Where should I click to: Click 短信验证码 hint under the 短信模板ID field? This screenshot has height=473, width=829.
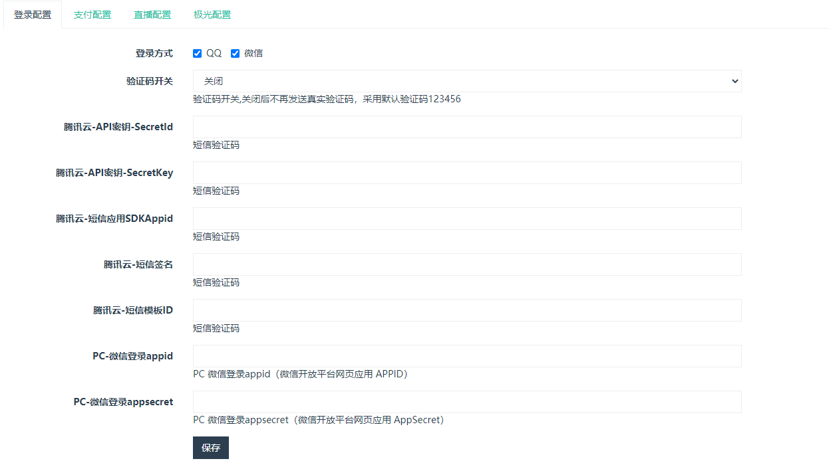click(x=216, y=328)
